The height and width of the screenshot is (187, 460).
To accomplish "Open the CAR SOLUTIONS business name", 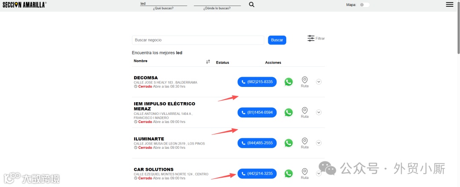I will pyautogui.click(x=154, y=170).
